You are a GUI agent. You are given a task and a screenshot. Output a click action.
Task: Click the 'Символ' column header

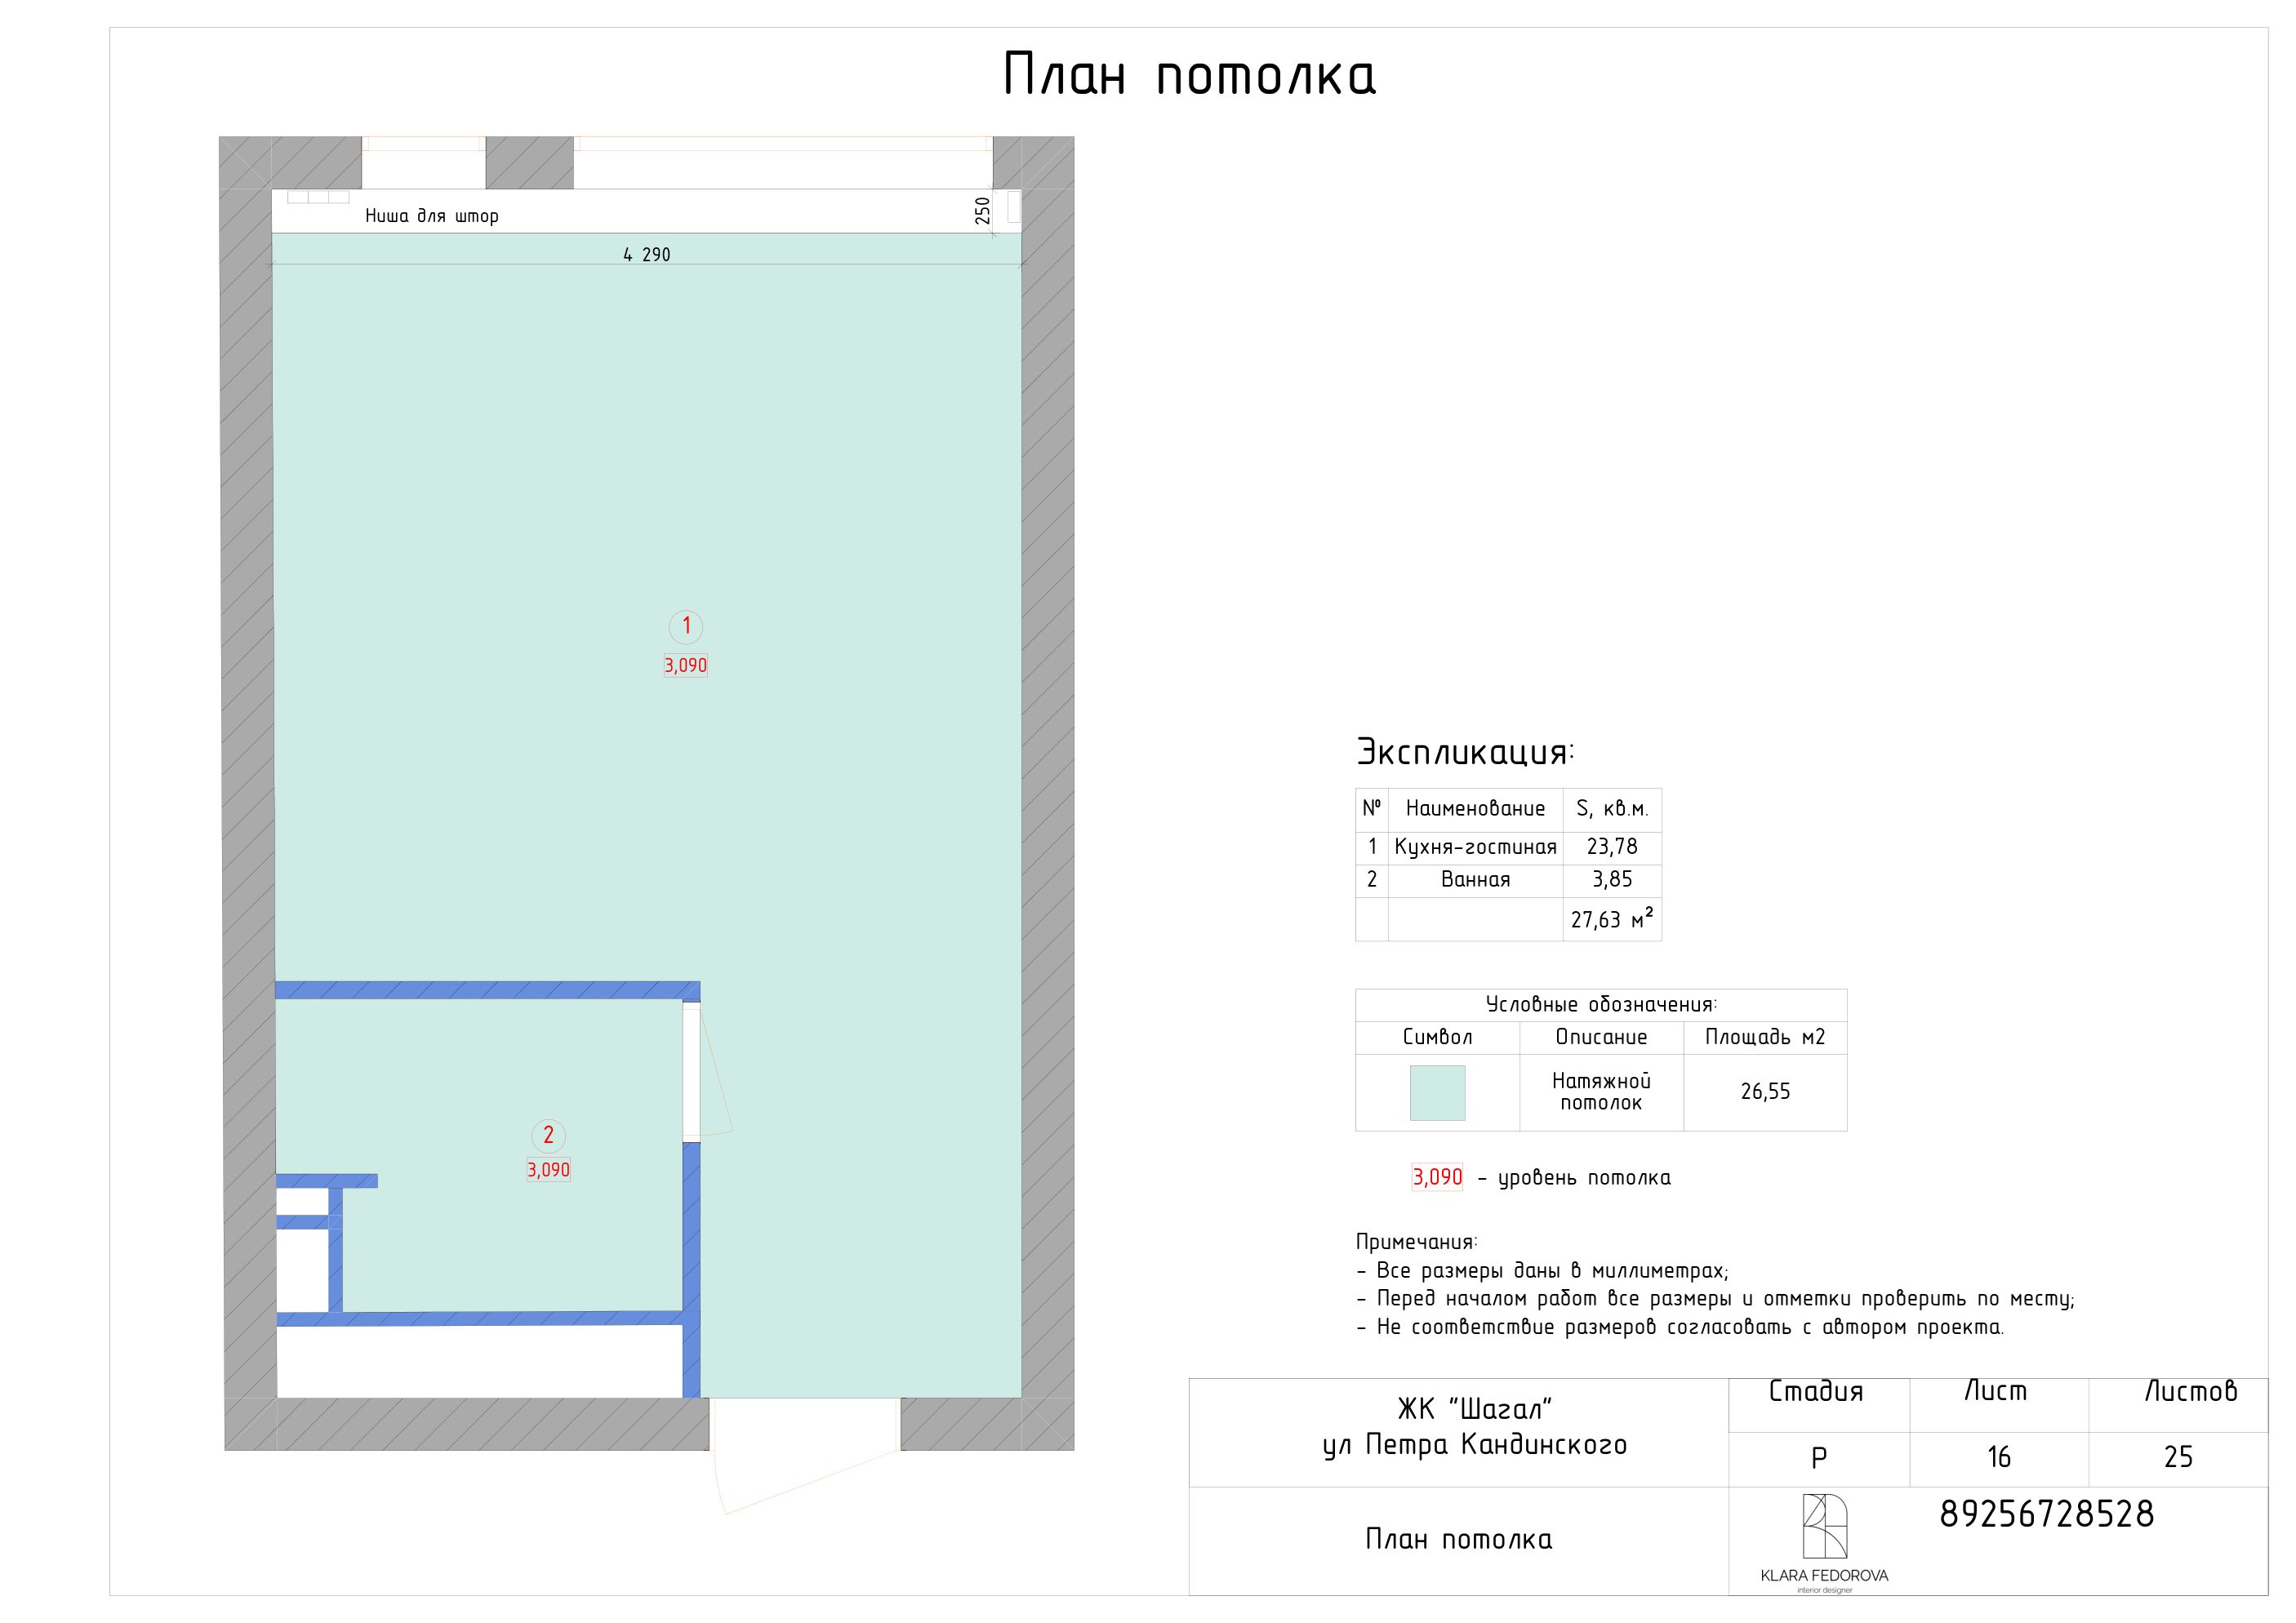pyautogui.click(x=1437, y=1037)
